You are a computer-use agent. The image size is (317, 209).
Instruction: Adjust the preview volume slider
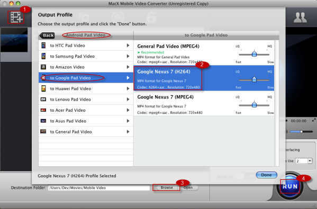click(x=301, y=132)
